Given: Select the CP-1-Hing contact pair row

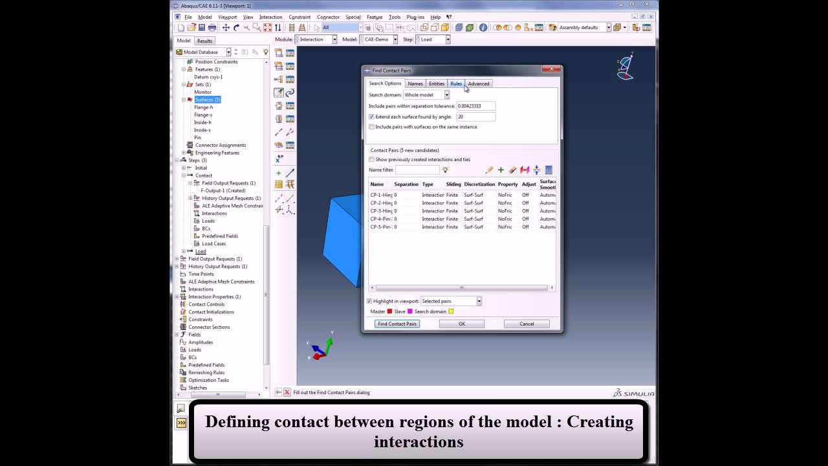Looking at the screenshot, I should pyautogui.click(x=463, y=195).
